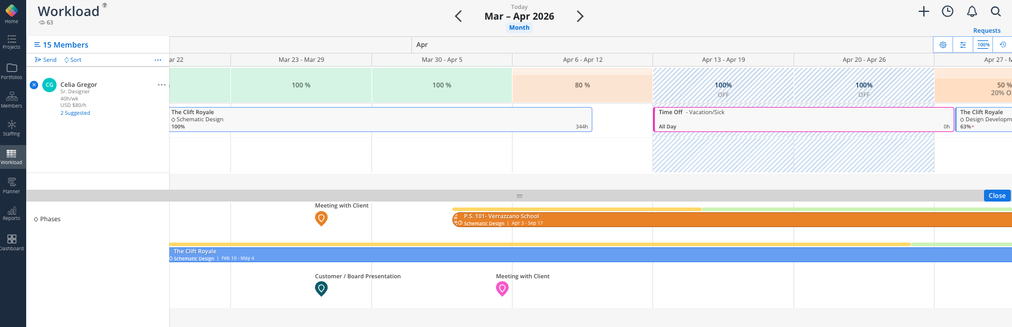Close the bottom phases panel

[x=997, y=196]
